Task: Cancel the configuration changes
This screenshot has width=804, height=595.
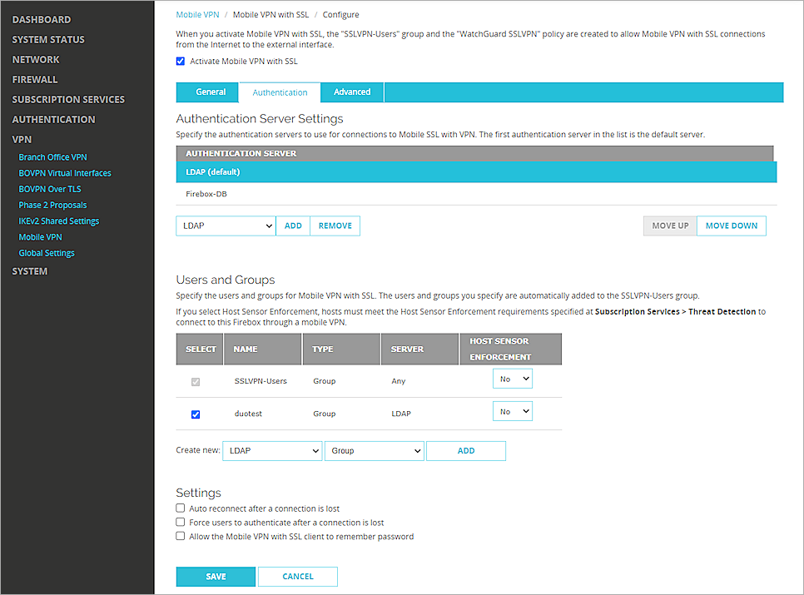Action: click(297, 576)
